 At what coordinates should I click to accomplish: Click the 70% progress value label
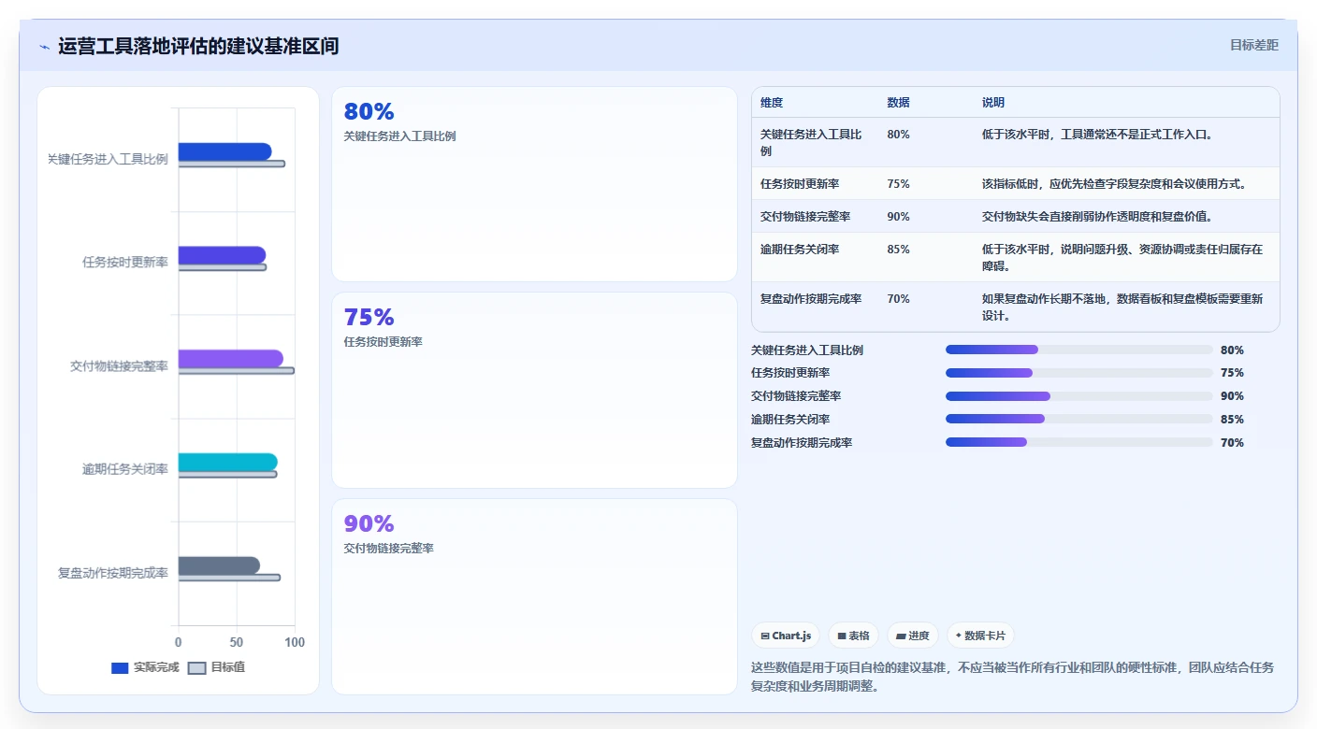click(1232, 443)
